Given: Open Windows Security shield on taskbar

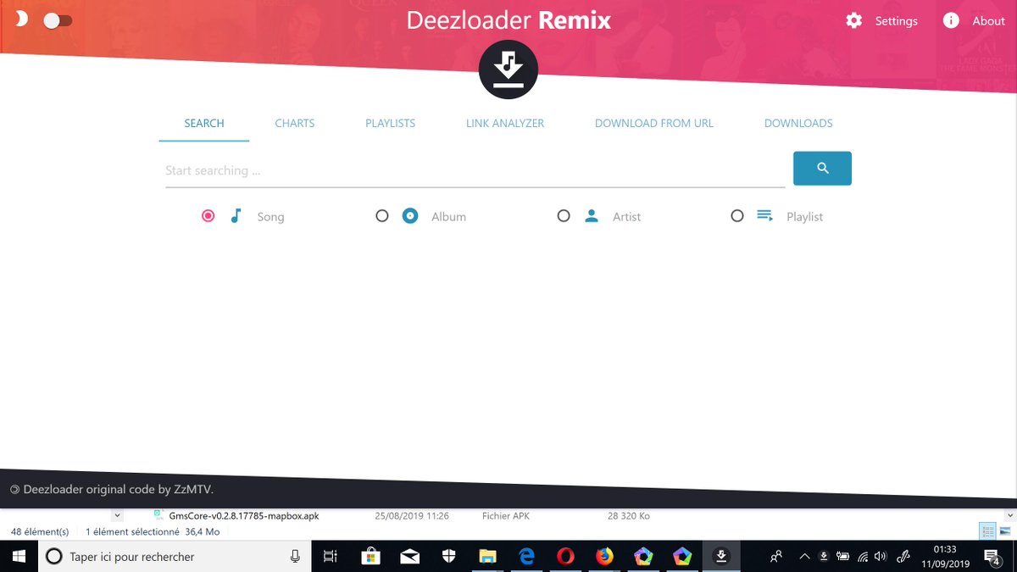Looking at the screenshot, I should click(x=448, y=557).
